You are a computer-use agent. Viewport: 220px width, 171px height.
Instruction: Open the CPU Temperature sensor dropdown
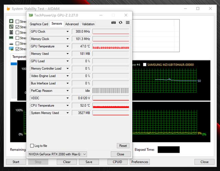68,105
